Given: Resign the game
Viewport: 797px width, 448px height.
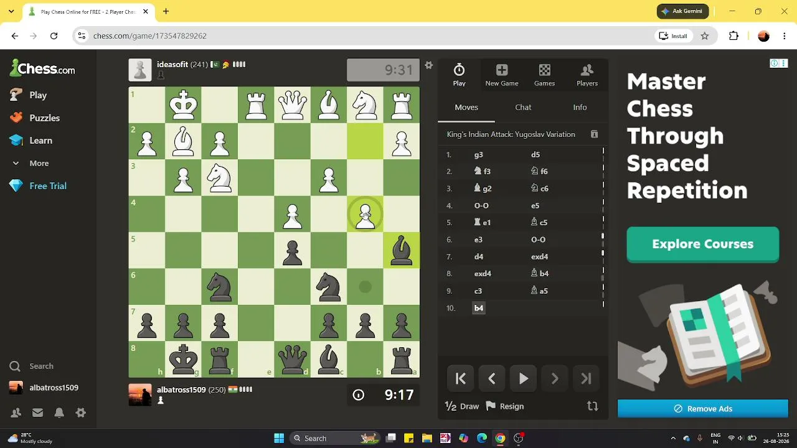Looking at the screenshot, I should pyautogui.click(x=505, y=406).
